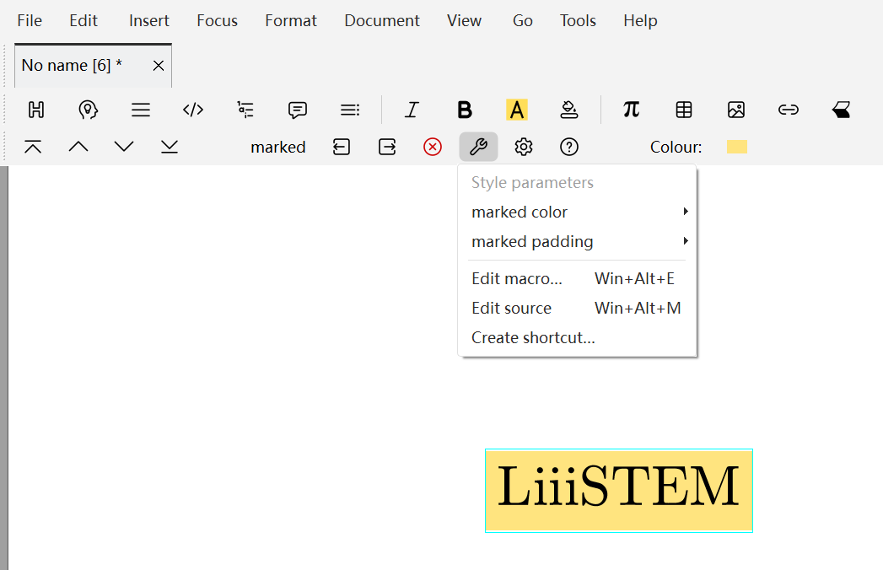Click the LiiiSTEM marked text in document
883x570 pixels.
[x=618, y=490]
